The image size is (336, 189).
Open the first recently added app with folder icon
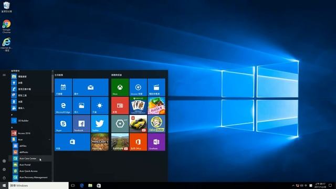30,77
